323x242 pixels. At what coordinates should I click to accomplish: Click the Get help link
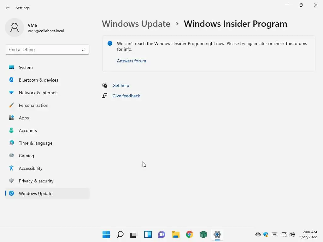tap(121, 85)
